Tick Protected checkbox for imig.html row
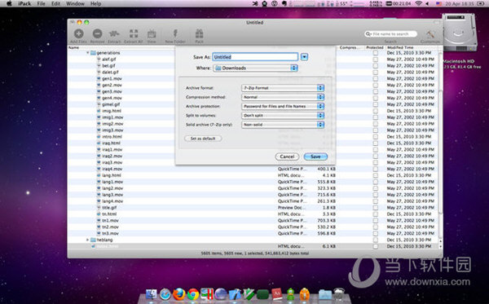 point(375,111)
